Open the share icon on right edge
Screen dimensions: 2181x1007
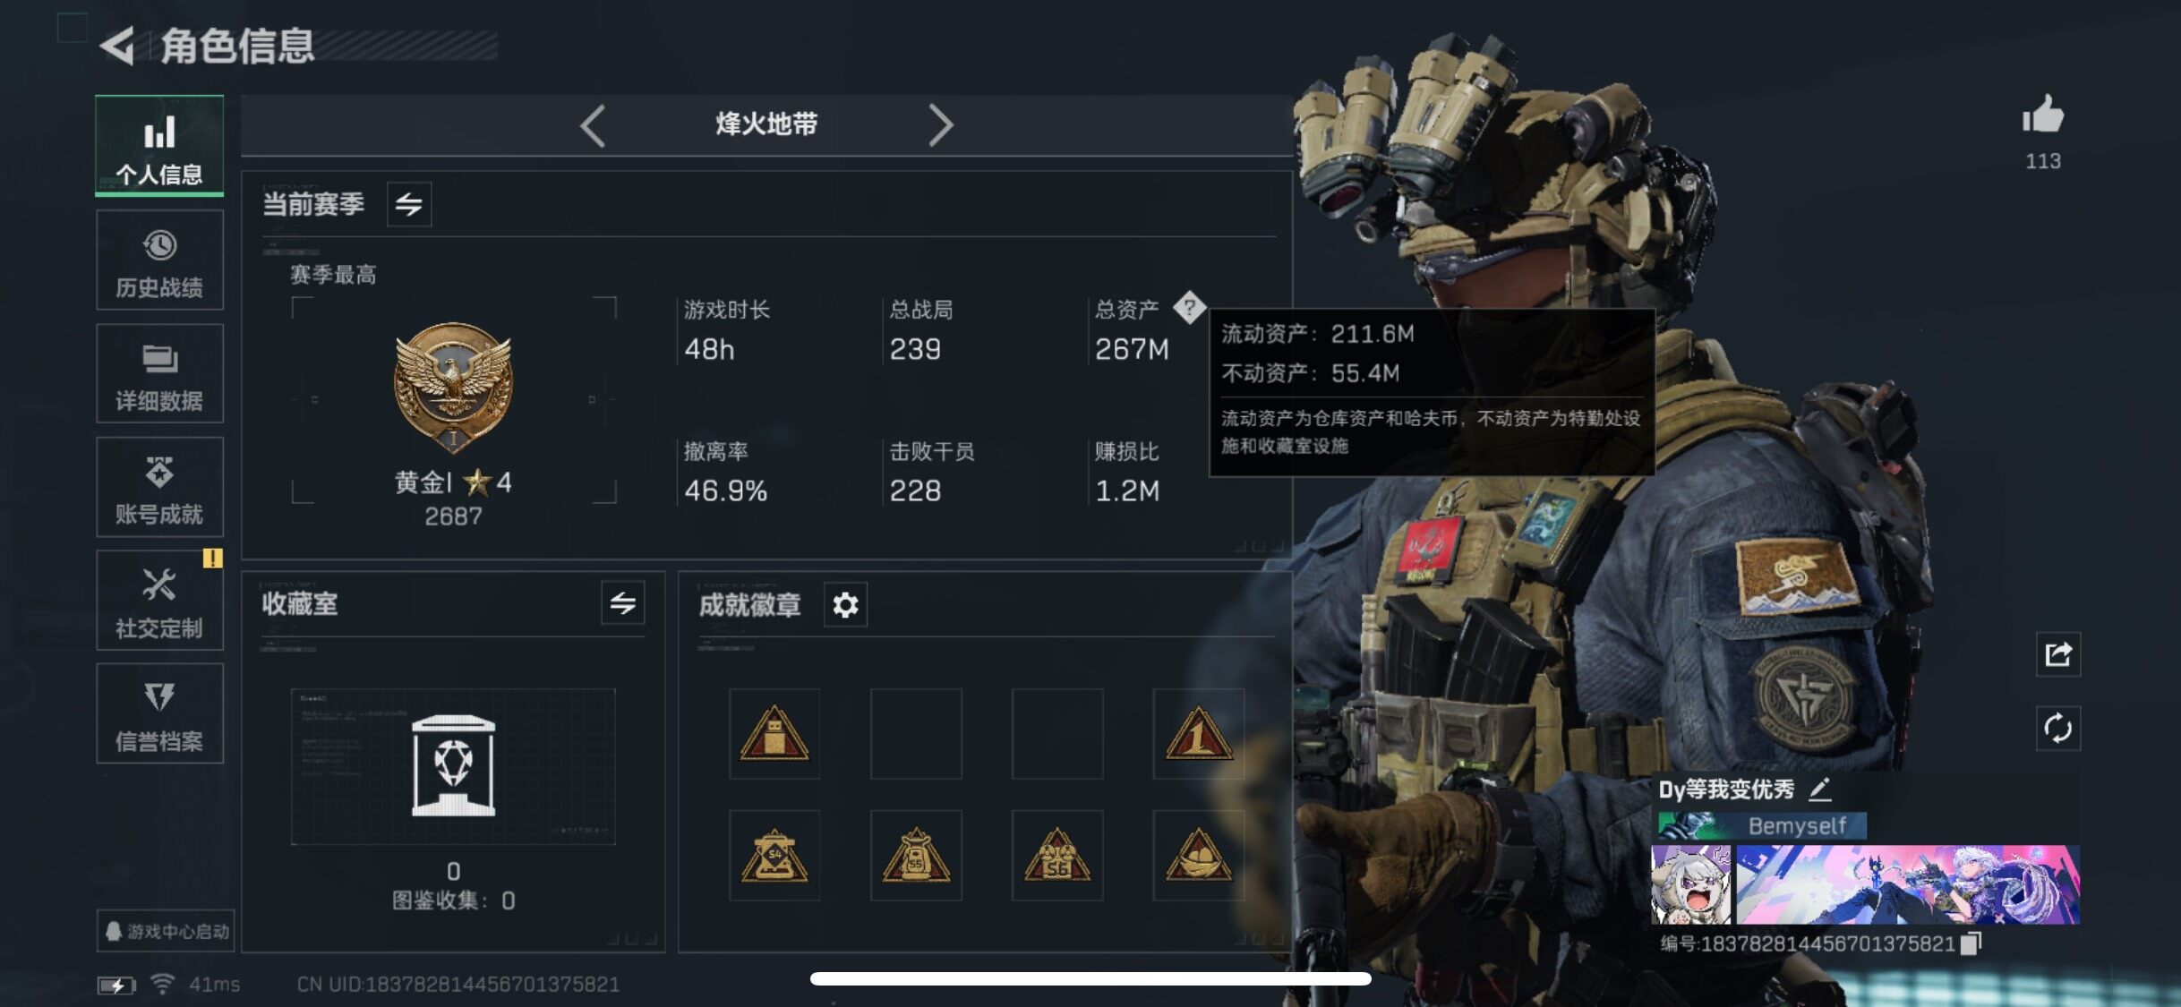[x=2057, y=654]
